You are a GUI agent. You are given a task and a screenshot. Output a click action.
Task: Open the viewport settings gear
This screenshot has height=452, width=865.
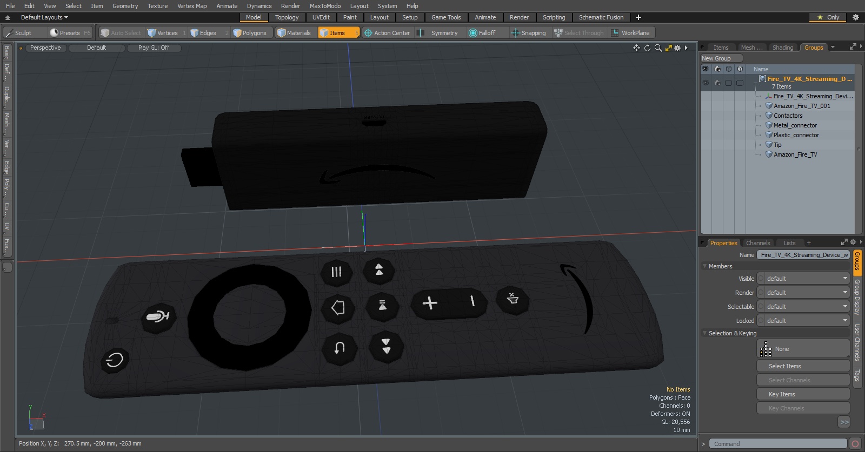tap(677, 48)
